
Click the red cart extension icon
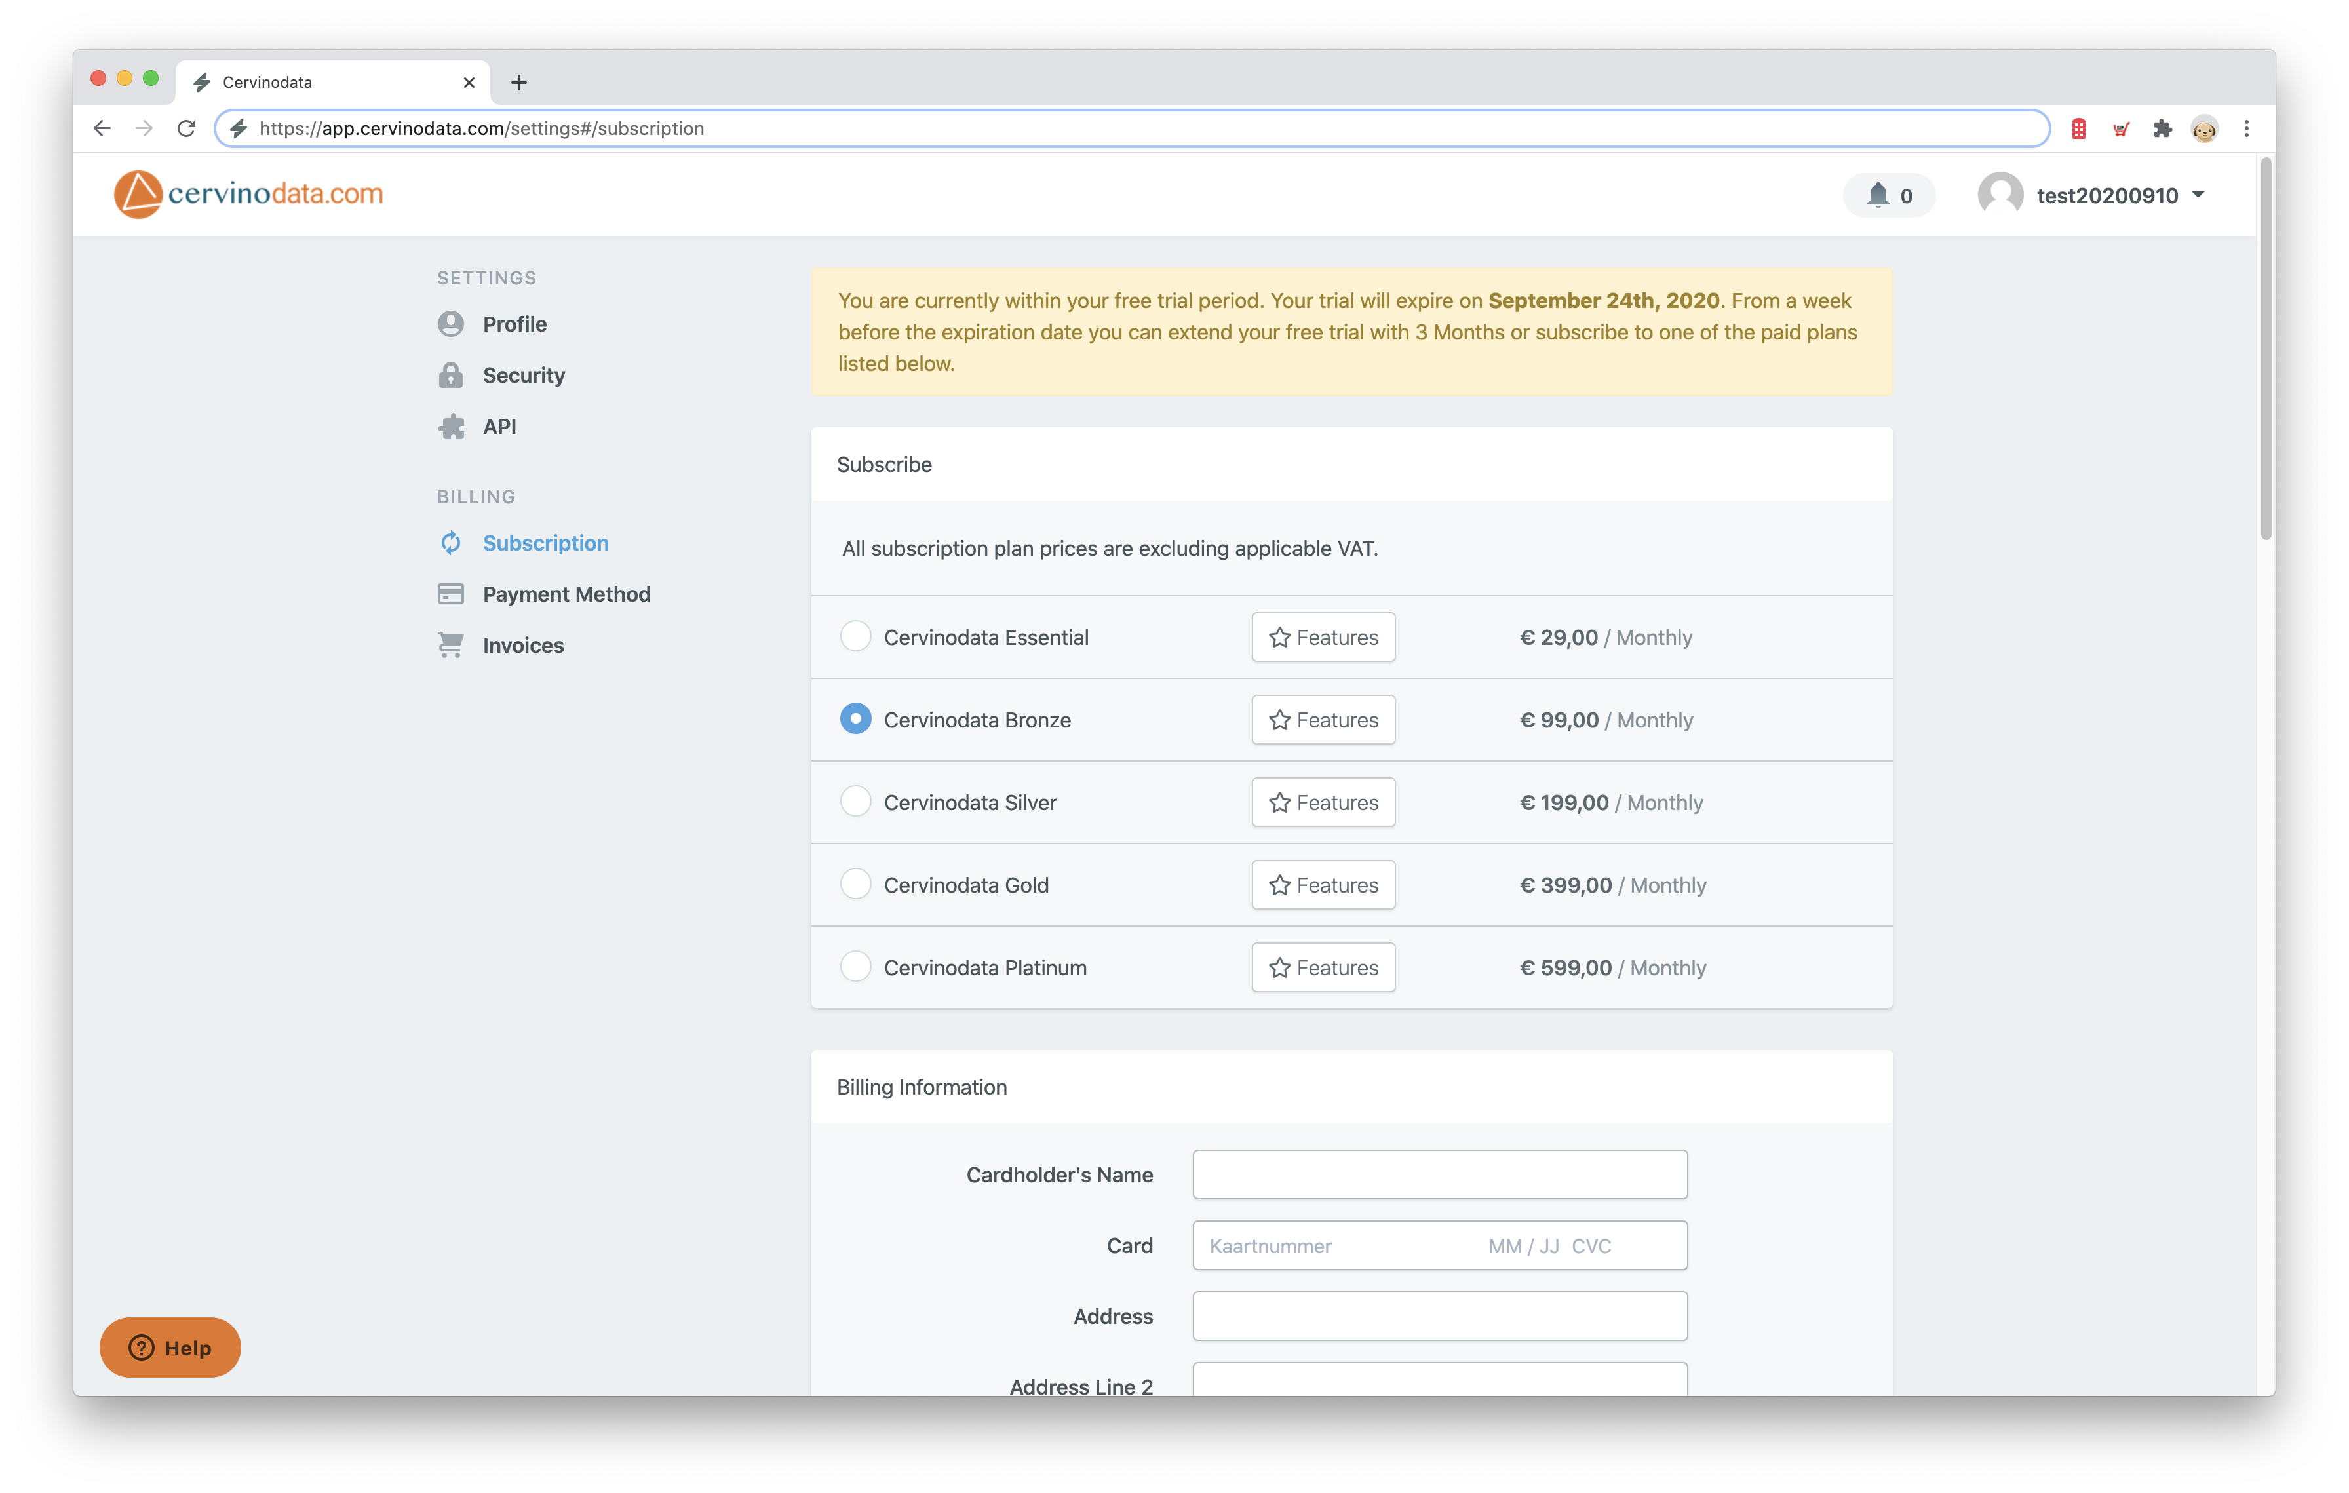[x=2121, y=128]
